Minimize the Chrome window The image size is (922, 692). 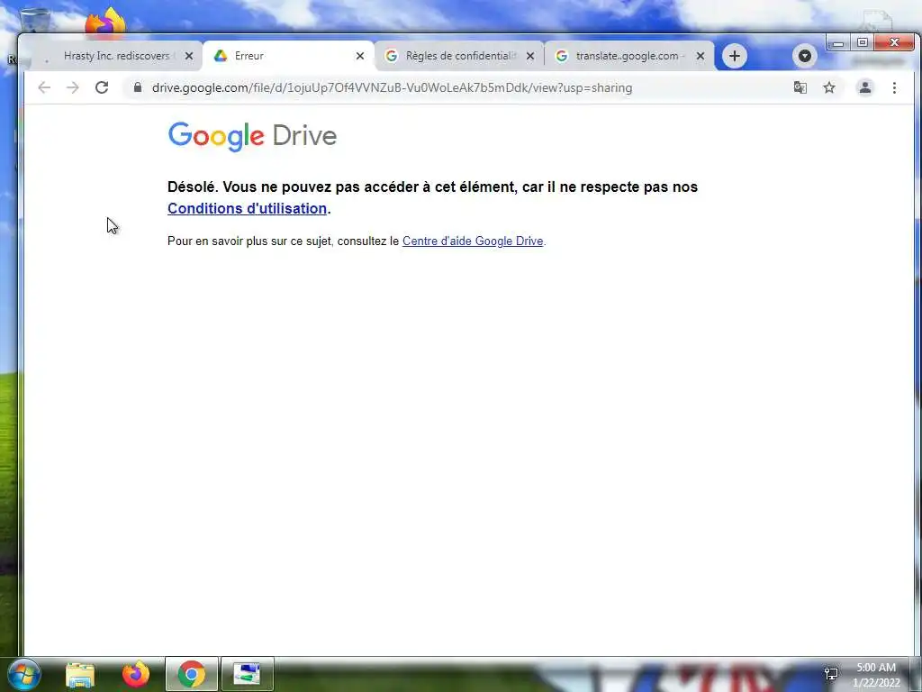[838, 43]
